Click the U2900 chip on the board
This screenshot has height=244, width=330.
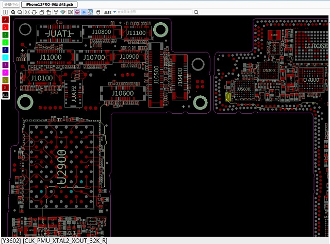click(62, 165)
